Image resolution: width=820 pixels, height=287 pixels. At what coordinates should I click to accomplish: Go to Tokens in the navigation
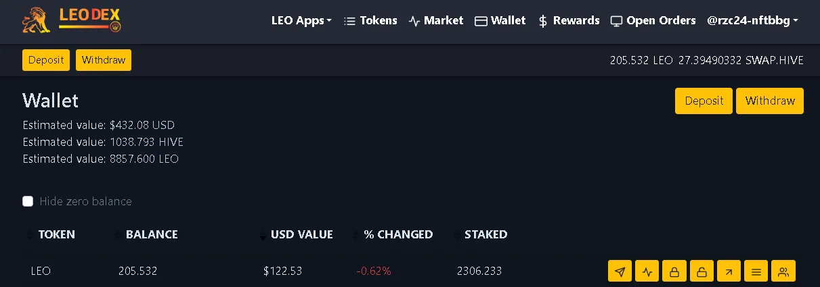point(370,20)
